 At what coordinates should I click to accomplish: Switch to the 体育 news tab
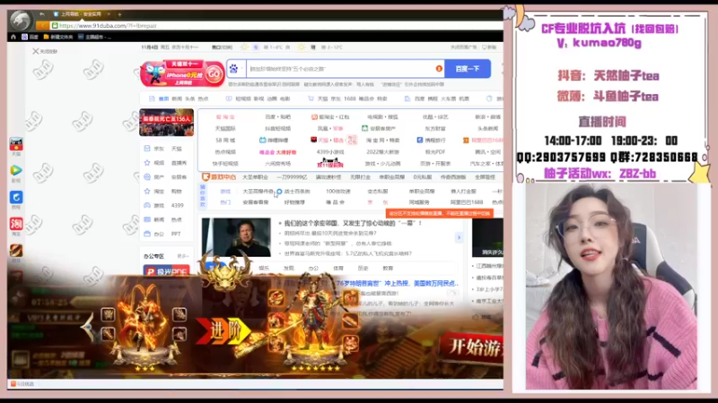(338, 268)
